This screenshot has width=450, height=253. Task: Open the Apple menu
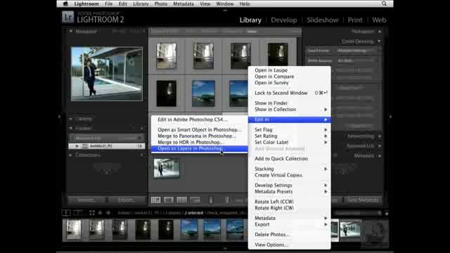65,4
